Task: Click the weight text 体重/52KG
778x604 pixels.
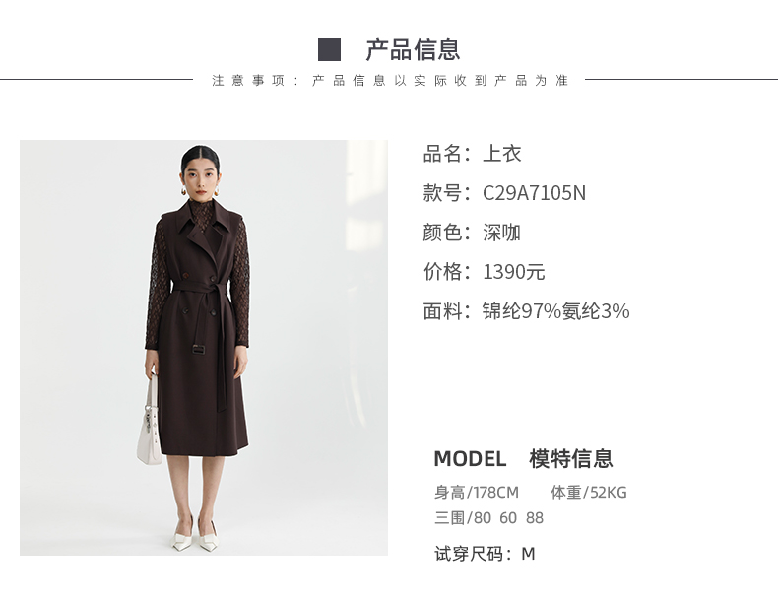Action: click(x=589, y=493)
